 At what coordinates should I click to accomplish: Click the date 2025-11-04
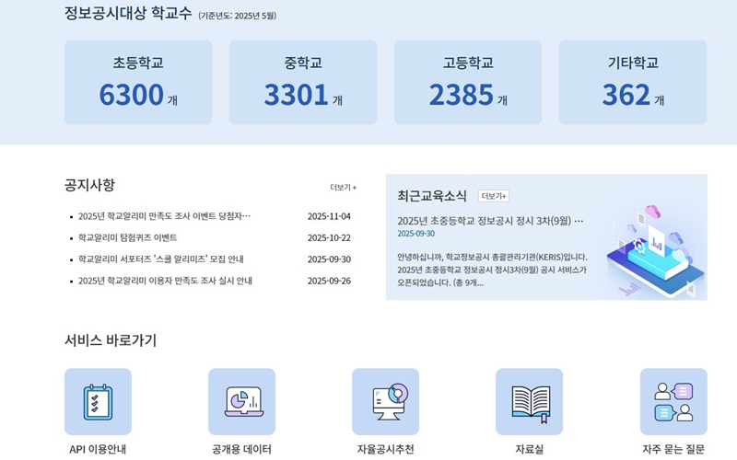click(329, 216)
